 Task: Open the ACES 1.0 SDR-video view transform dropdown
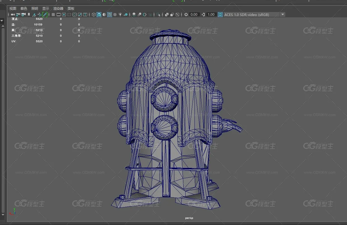[254, 15]
